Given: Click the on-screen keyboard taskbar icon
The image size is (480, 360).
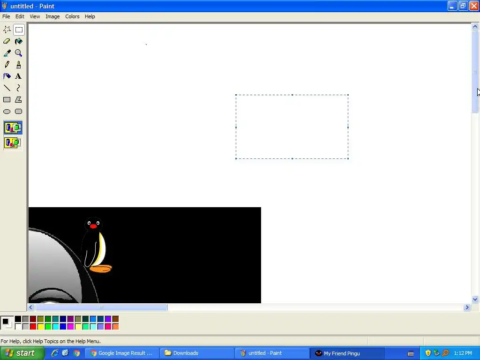Looking at the screenshot, I should pos(411,353).
